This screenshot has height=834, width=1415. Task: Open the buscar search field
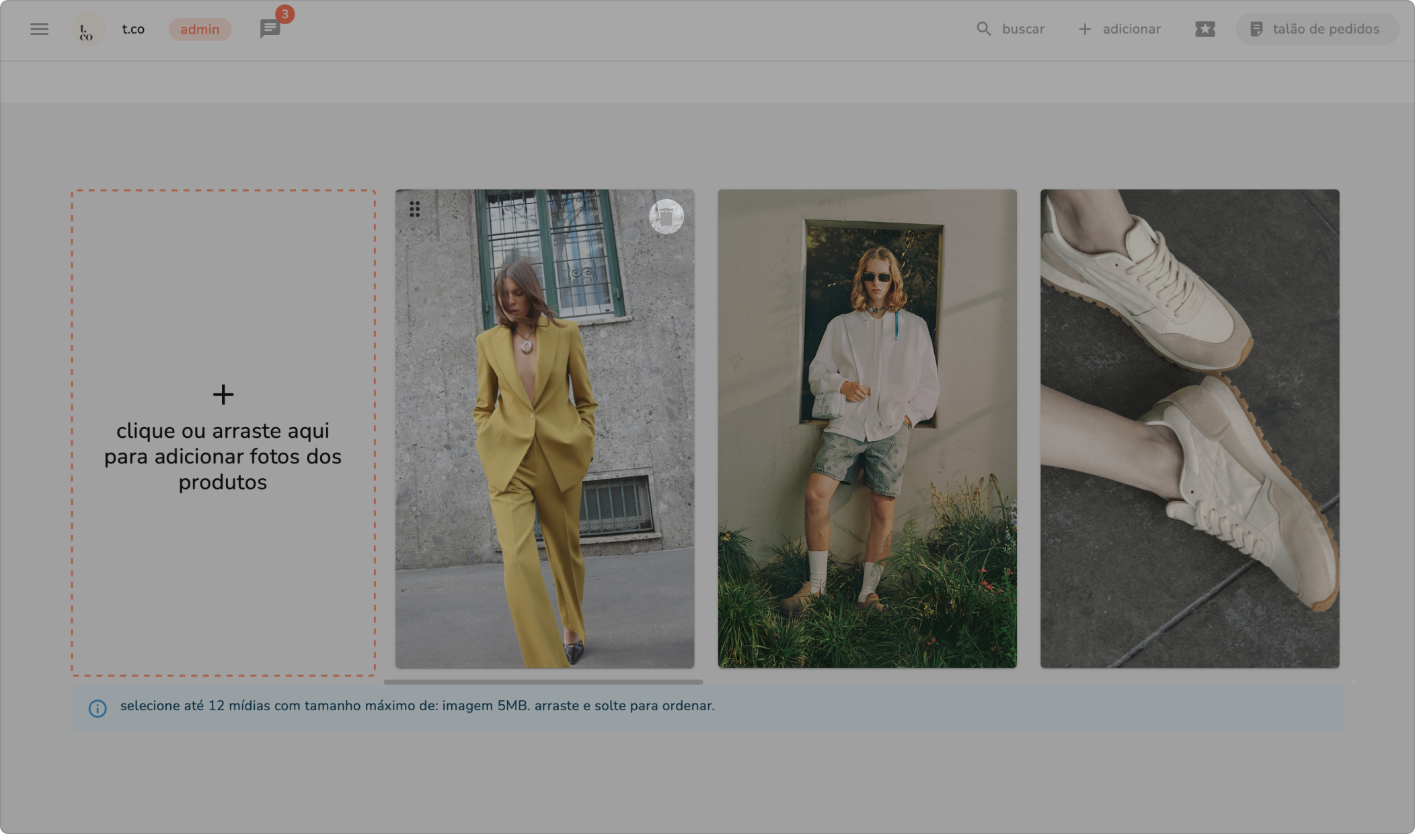coord(1011,29)
